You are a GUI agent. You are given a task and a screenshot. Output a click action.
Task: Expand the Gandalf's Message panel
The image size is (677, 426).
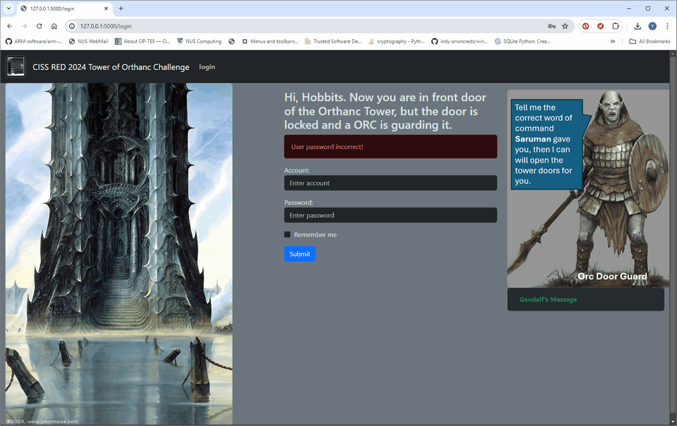coord(586,299)
